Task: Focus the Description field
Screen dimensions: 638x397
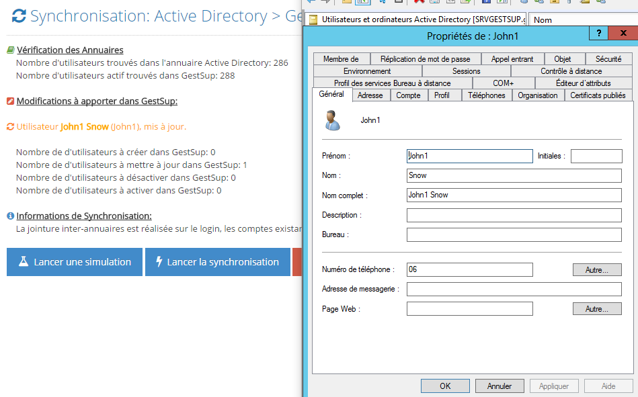Action: coord(514,215)
